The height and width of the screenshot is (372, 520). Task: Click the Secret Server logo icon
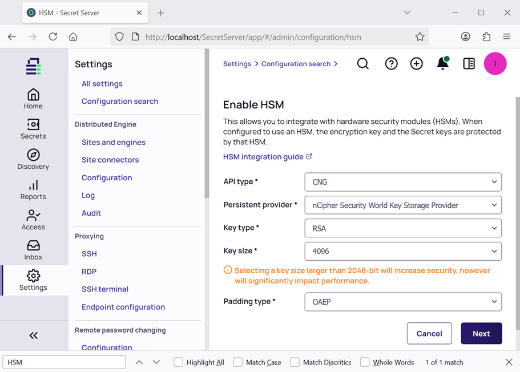[x=33, y=66]
